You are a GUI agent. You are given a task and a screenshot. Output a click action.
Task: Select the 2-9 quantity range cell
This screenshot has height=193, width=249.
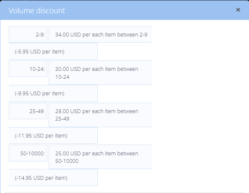[x=28, y=34]
